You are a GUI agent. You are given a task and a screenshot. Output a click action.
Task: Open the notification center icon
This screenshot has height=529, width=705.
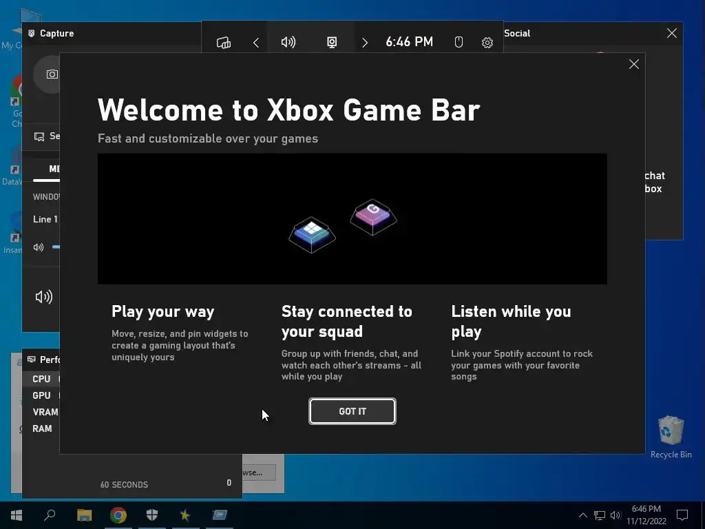point(682,515)
